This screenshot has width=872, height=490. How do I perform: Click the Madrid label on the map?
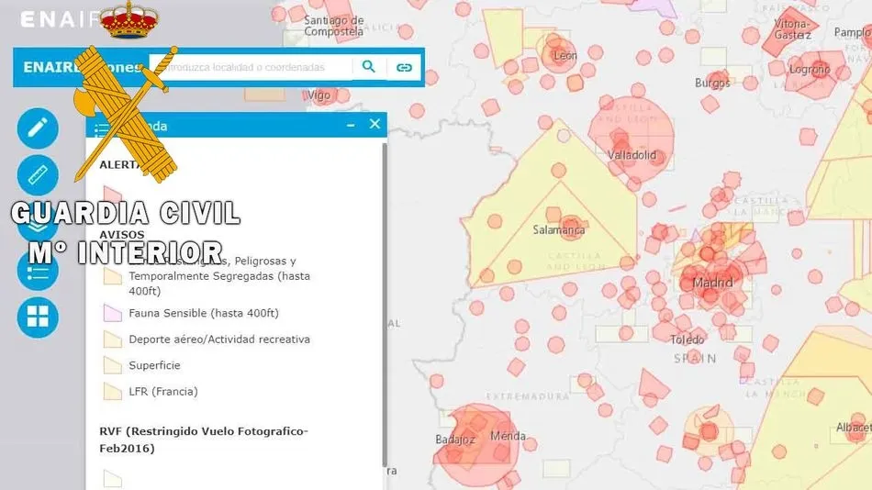coord(712,283)
